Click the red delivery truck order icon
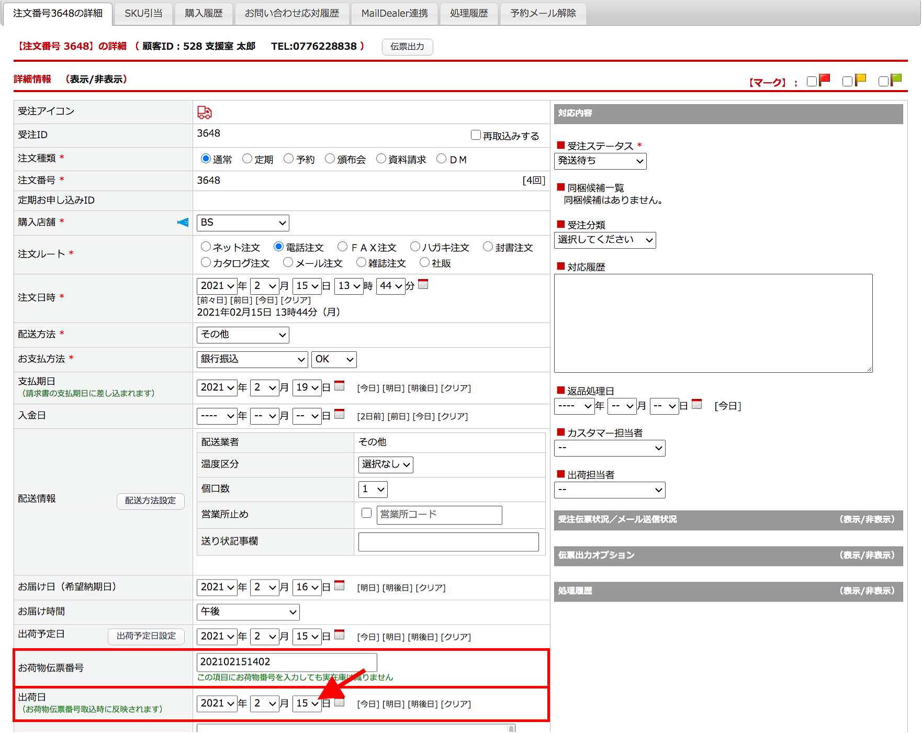Image resolution: width=922 pixels, height=733 pixels. [x=204, y=113]
